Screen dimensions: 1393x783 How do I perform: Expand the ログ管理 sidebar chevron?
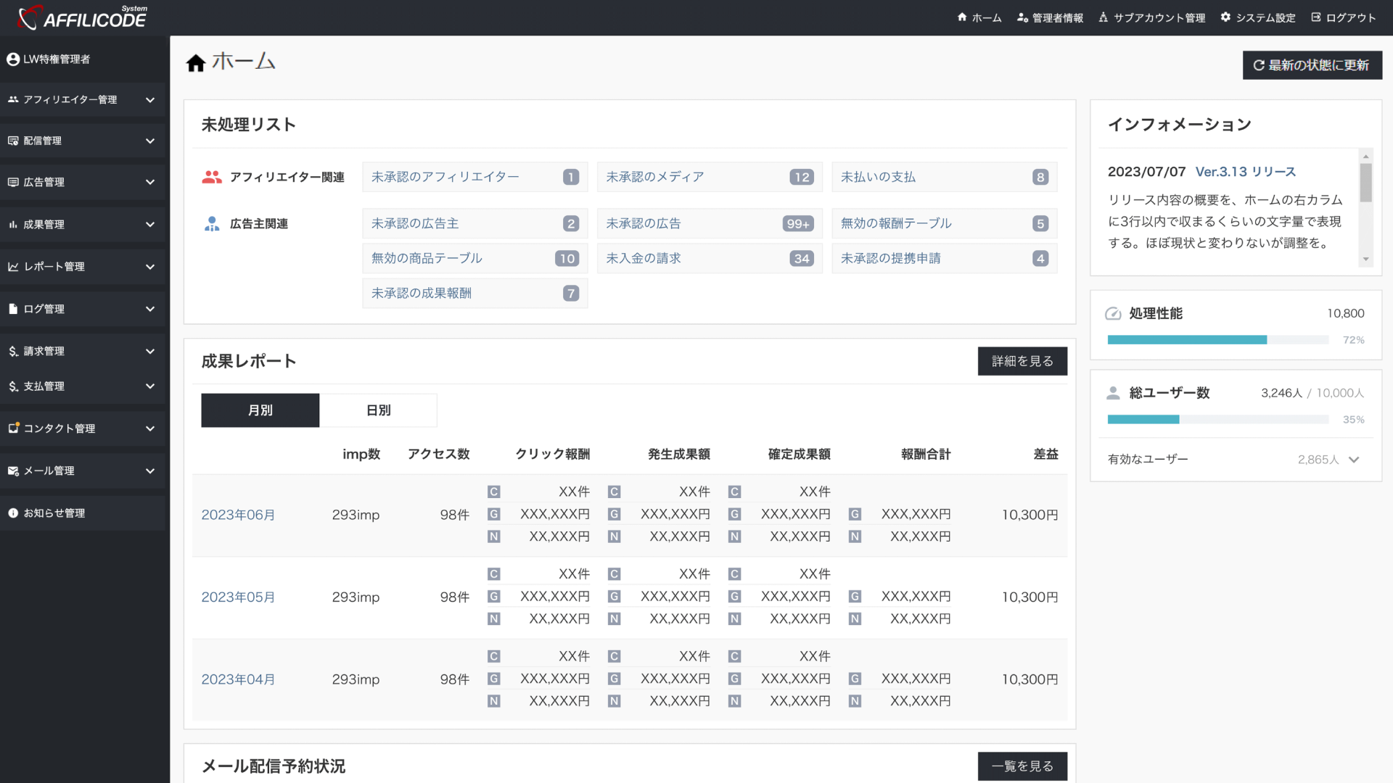150,309
